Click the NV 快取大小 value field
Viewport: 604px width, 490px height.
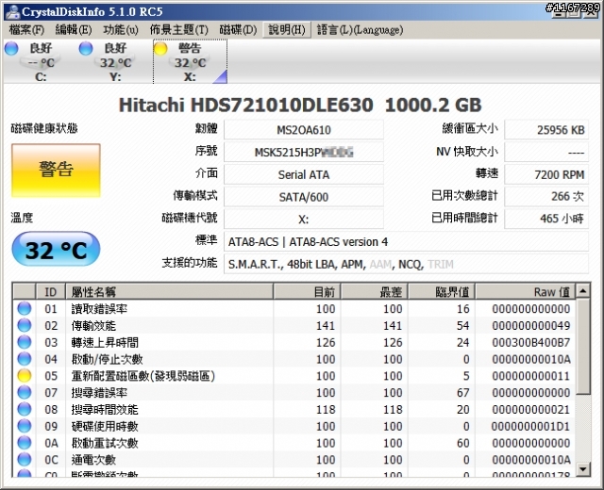tap(546, 152)
